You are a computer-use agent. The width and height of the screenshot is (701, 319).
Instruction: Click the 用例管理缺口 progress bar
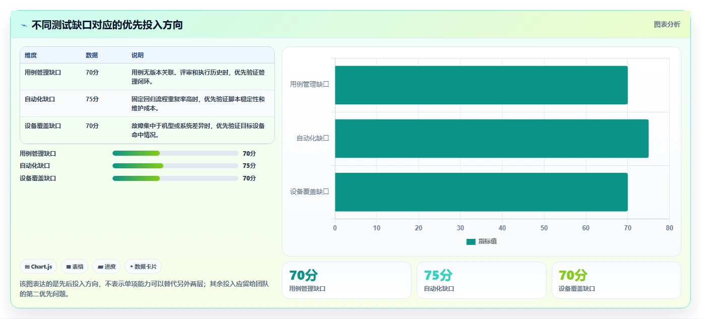[x=176, y=153]
